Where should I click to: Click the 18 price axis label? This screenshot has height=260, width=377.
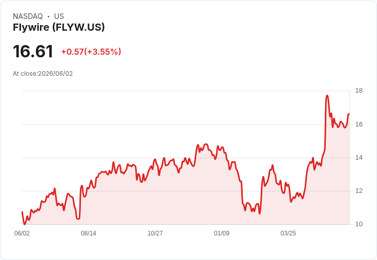pyautogui.click(x=359, y=91)
